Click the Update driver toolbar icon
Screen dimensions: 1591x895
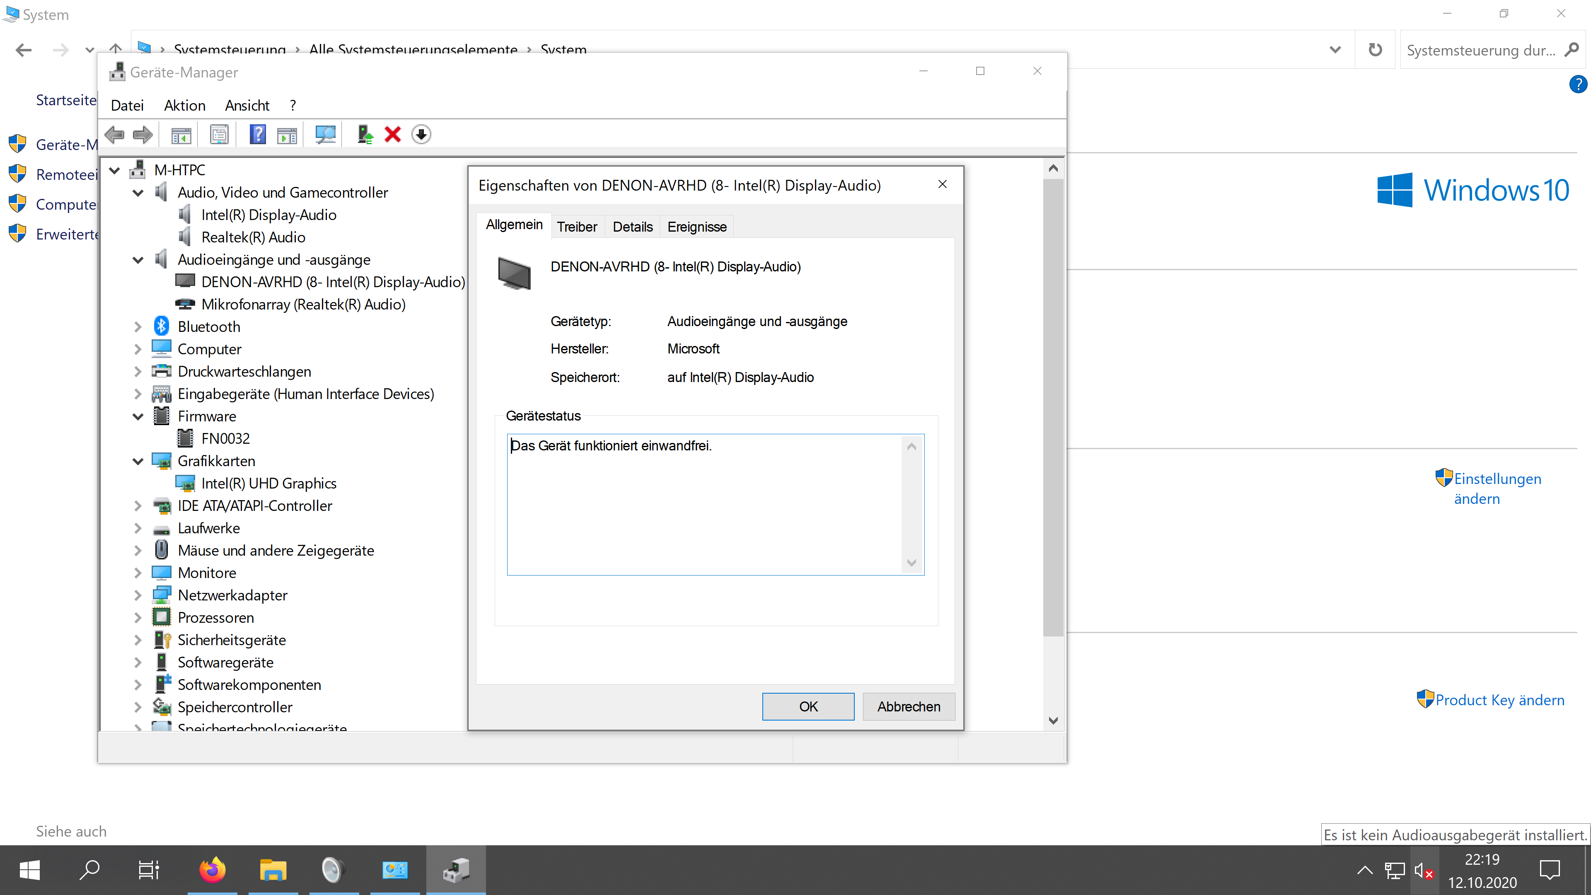coord(365,134)
